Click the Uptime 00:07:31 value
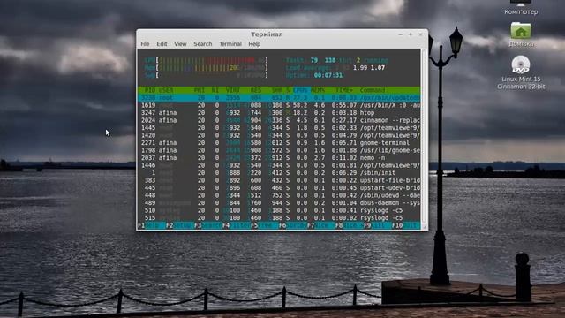The width and height of the screenshot is (565, 318). click(328, 75)
